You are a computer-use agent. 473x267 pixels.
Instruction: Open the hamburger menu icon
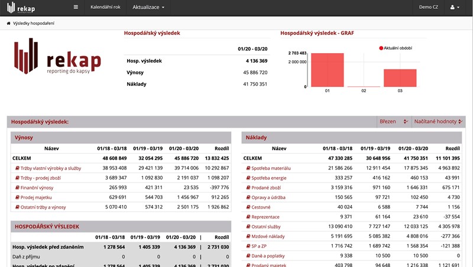75,7
